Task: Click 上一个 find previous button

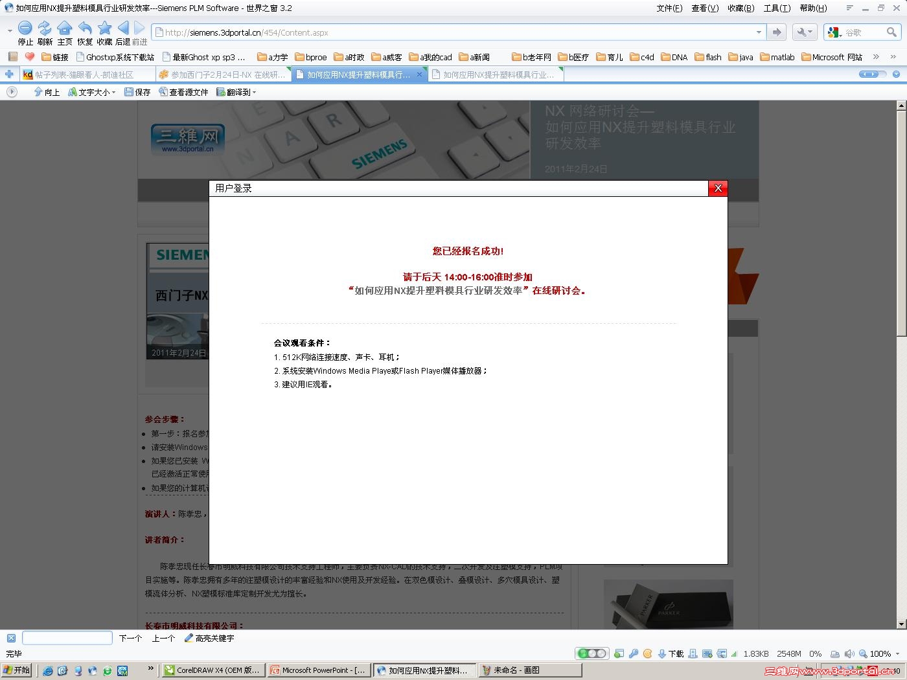Action: point(163,638)
